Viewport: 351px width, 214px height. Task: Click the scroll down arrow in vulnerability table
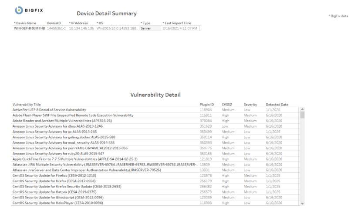pyautogui.click(x=302, y=203)
